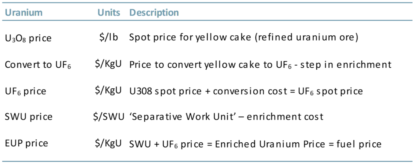Click the yellow cake conversion price description
415x165 pixels.
click(260, 64)
